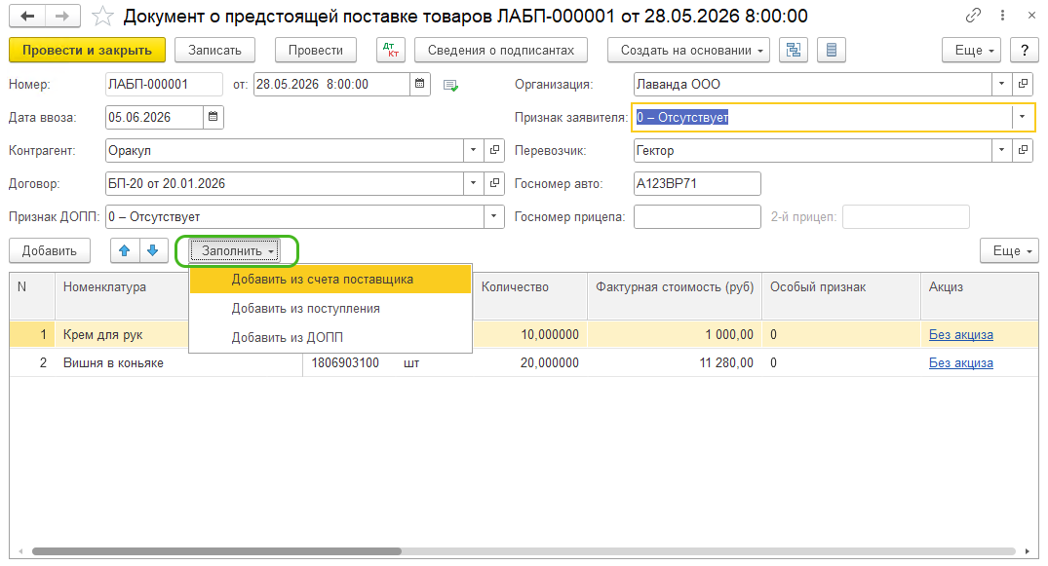This screenshot has width=1048, height=566.
Task: Click right arrow on horizontal scrollbar
Action: point(1028,551)
